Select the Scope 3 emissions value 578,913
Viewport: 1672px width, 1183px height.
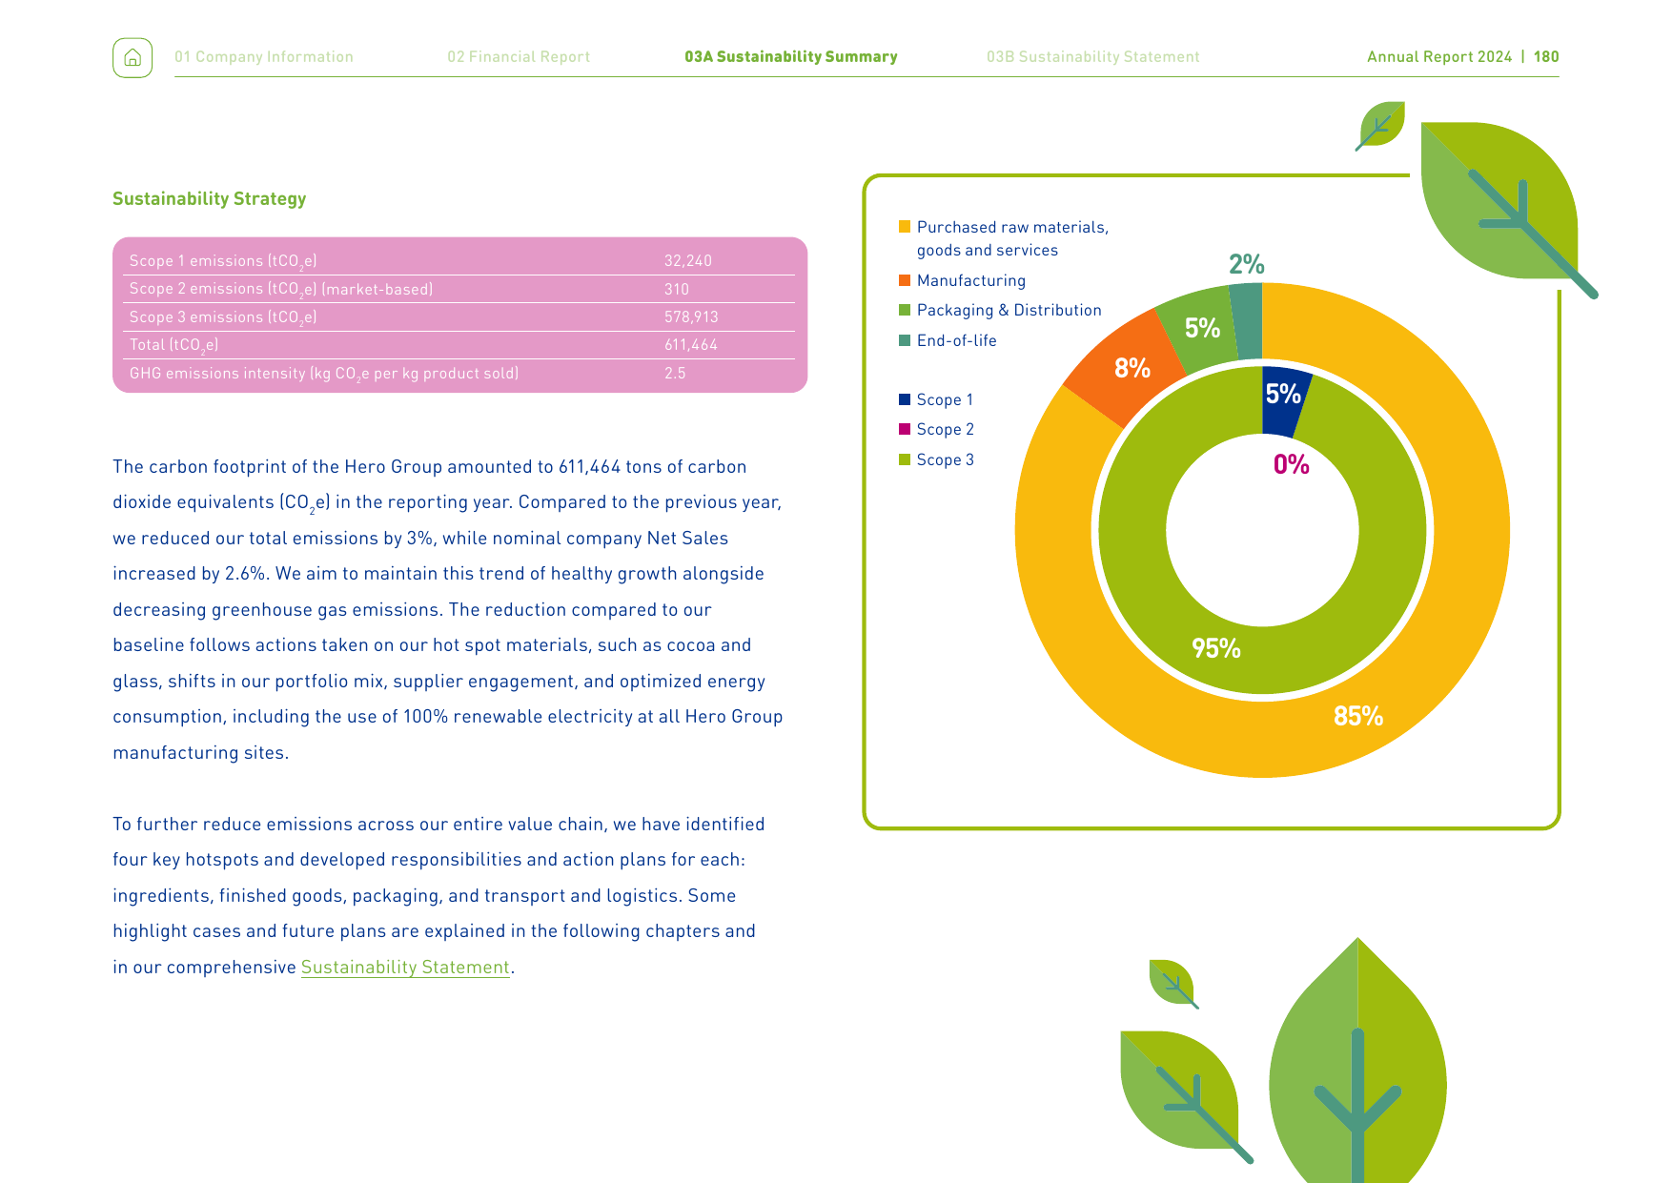pos(691,317)
